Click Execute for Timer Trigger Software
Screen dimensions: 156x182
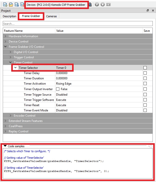[x=61, y=100]
